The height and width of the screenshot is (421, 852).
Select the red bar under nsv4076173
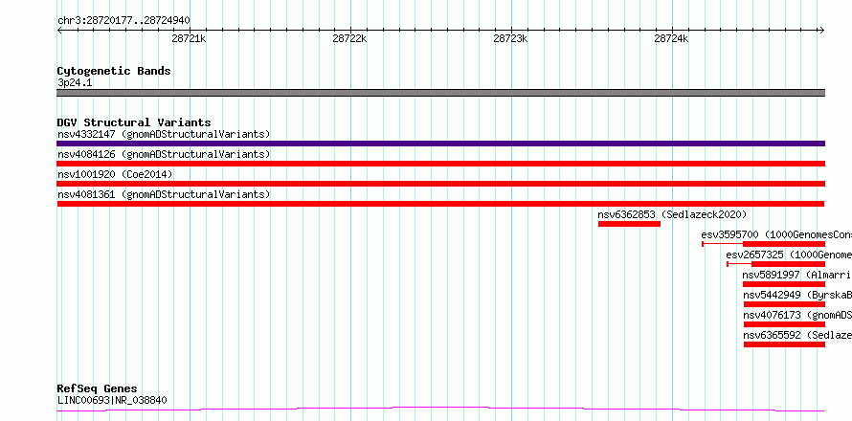tap(785, 324)
